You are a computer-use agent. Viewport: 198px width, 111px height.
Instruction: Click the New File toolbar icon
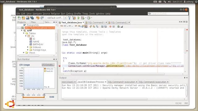click(x=19, y=18)
